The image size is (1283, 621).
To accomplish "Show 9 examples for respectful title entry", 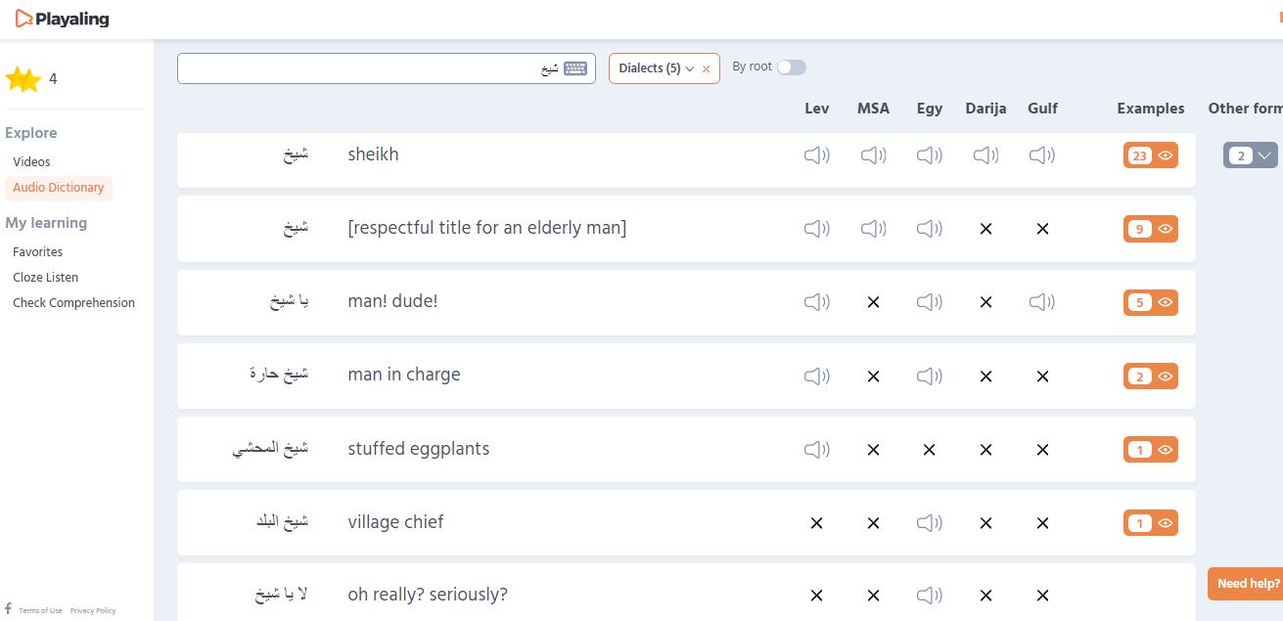I will click(x=1150, y=229).
